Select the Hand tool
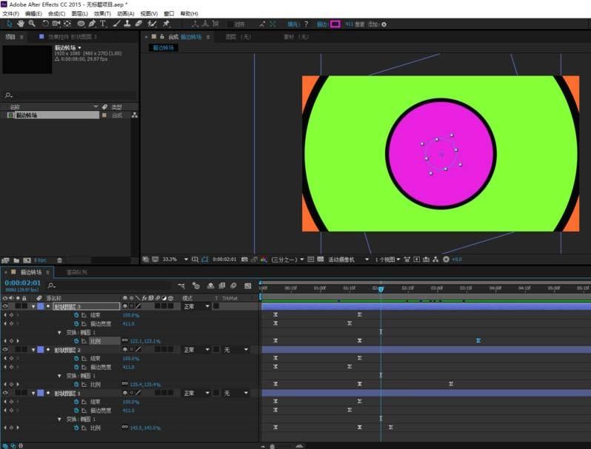Viewport: 591px width, 449px height. (20, 24)
